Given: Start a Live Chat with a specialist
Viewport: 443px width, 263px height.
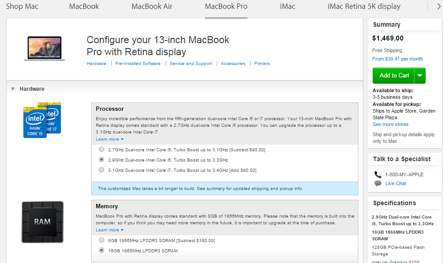Looking at the screenshot, I should coord(396,183).
